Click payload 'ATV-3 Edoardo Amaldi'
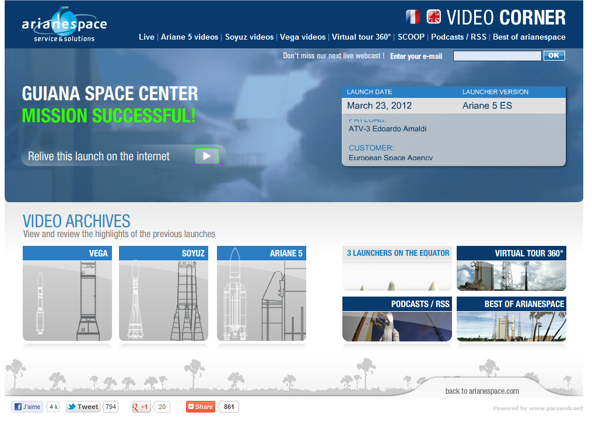Viewport: 592px width, 430px height. click(x=387, y=129)
